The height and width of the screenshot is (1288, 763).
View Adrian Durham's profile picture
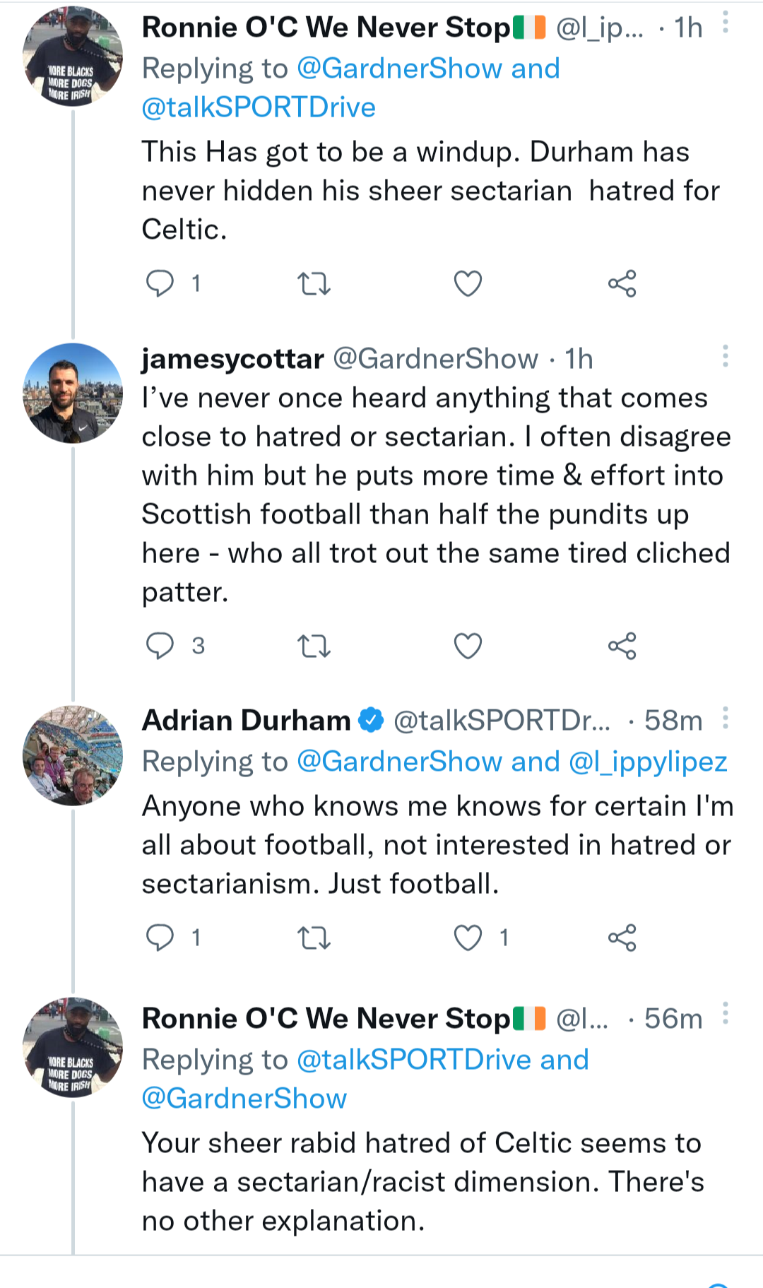[73, 755]
